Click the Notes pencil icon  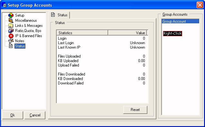pos(11,41)
